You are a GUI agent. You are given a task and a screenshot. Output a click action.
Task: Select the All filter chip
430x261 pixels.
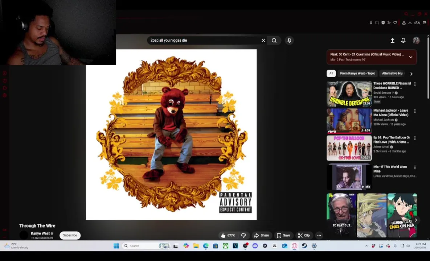click(331, 73)
